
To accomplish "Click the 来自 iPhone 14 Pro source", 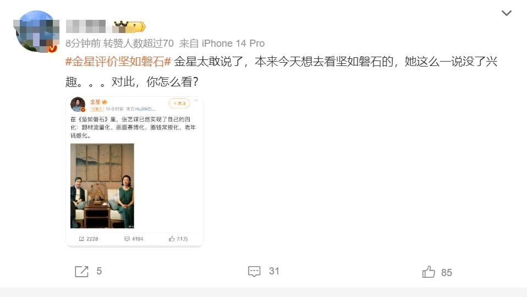I will 222,43.
